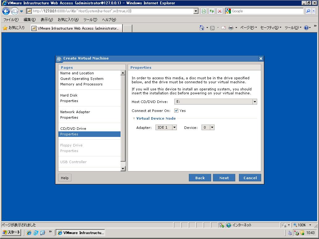319x239 pixels.
Task: Open the セーフティ(S) command bar menu
Action: [271, 27]
